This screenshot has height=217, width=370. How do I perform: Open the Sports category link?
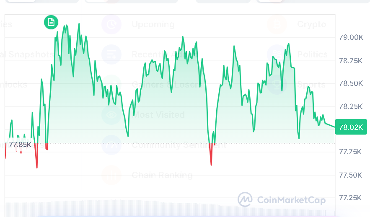[310, 85]
